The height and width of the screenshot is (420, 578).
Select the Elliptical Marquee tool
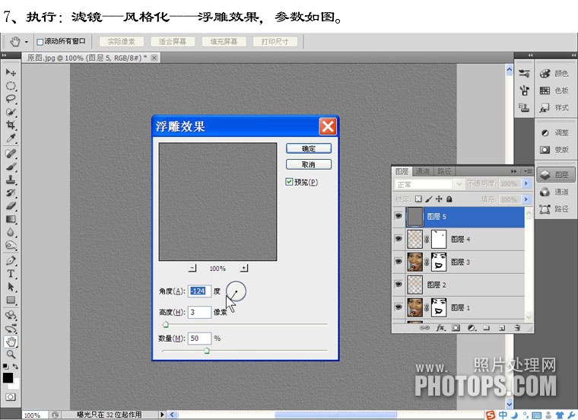(11, 85)
